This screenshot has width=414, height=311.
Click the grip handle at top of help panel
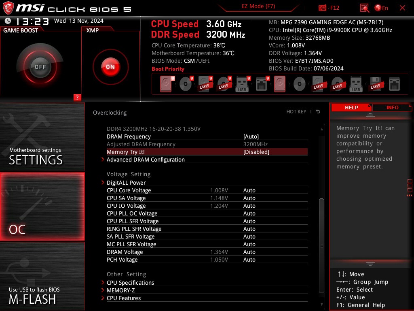click(370, 115)
